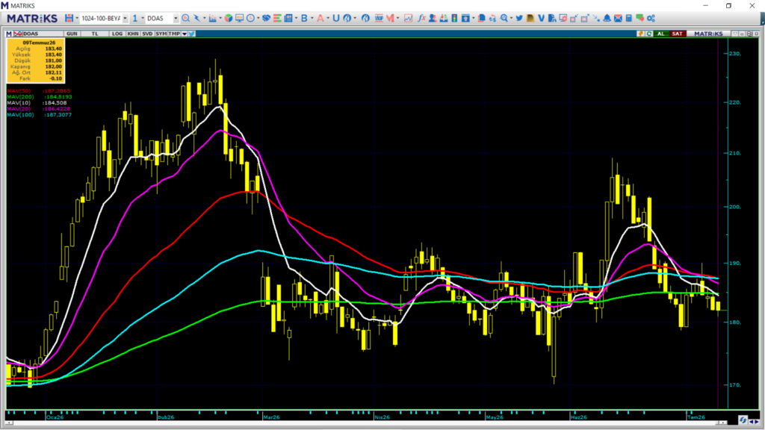Open the calculator icon
The image size is (765, 430).
tap(629, 18)
